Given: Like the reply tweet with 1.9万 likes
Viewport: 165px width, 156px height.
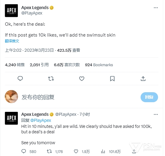Looking at the screenshot, I should click(x=76, y=151).
